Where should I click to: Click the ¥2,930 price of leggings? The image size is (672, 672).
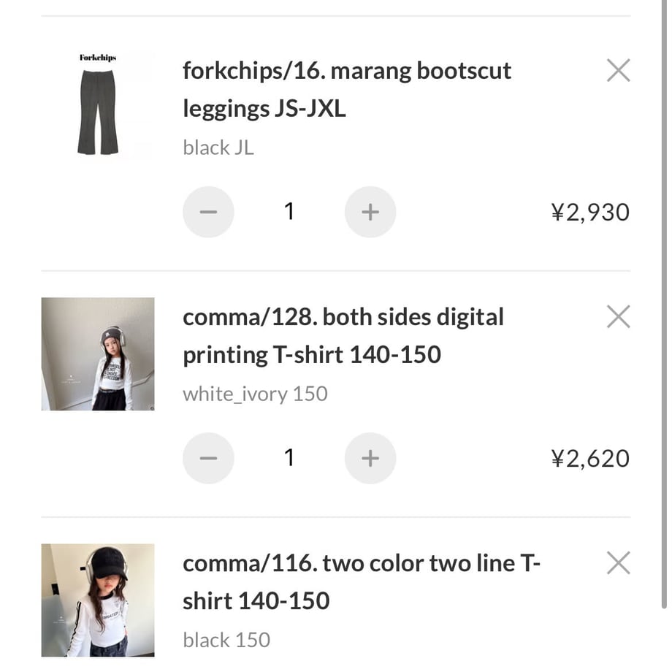tap(590, 212)
